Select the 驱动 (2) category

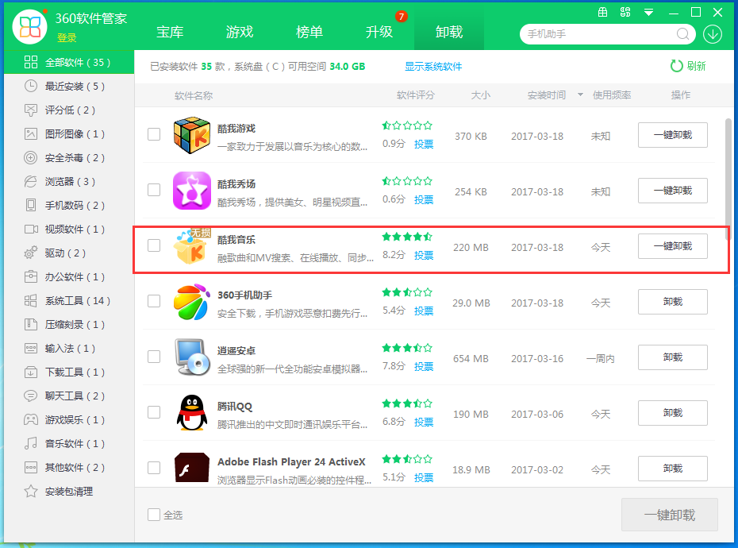point(69,253)
